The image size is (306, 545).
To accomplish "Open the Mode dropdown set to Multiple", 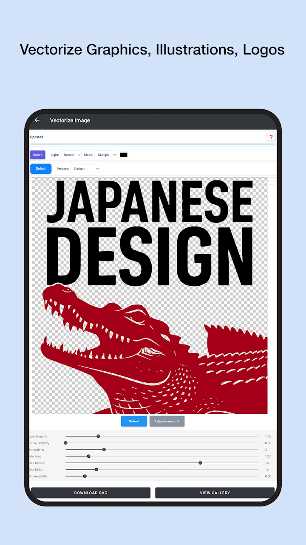I will [x=105, y=155].
